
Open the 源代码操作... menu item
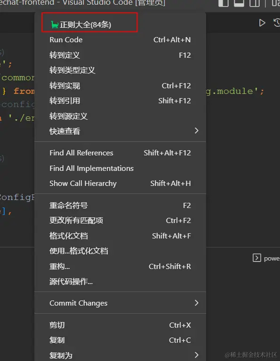coord(120,281)
